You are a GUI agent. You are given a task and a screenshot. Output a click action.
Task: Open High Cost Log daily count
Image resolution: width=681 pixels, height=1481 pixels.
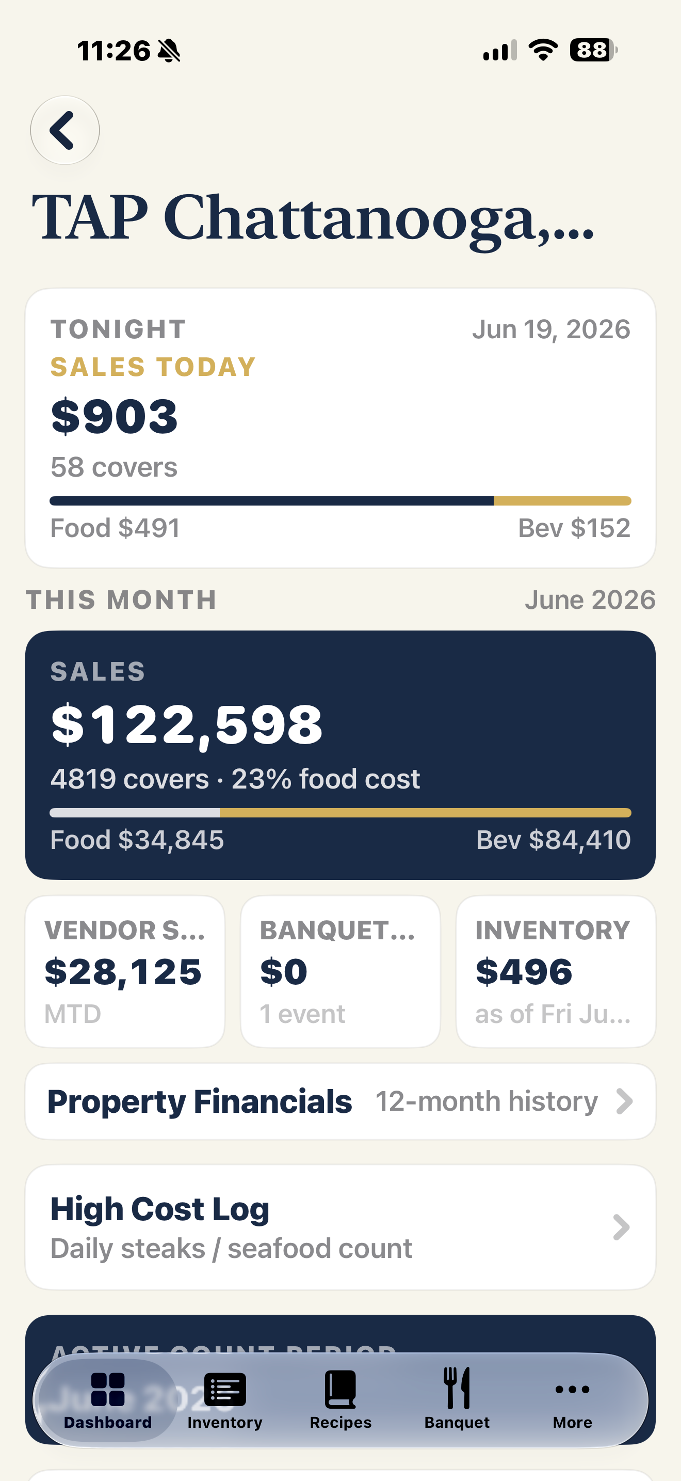(x=340, y=1227)
